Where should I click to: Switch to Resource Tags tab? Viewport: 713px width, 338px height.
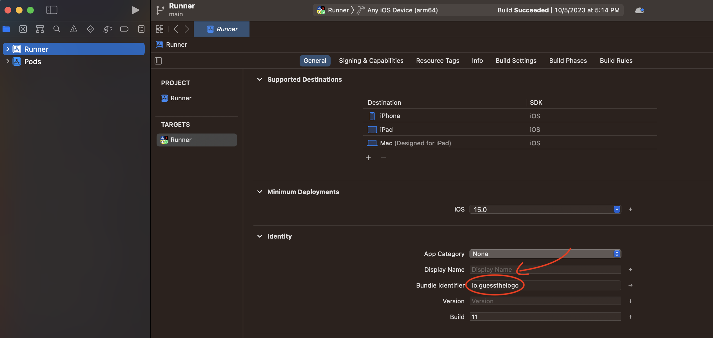(438, 61)
